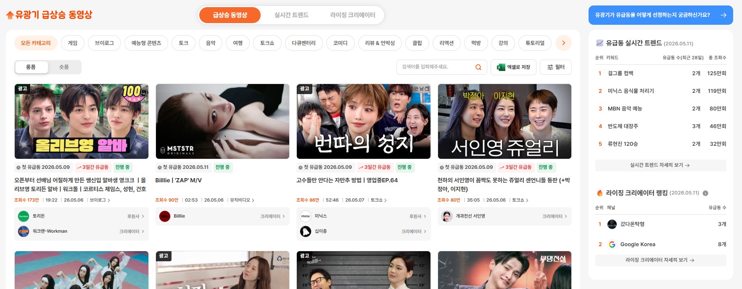The image size is (742, 289).
Task: Select the 코미디 category chip
Action: pos(341,43)
